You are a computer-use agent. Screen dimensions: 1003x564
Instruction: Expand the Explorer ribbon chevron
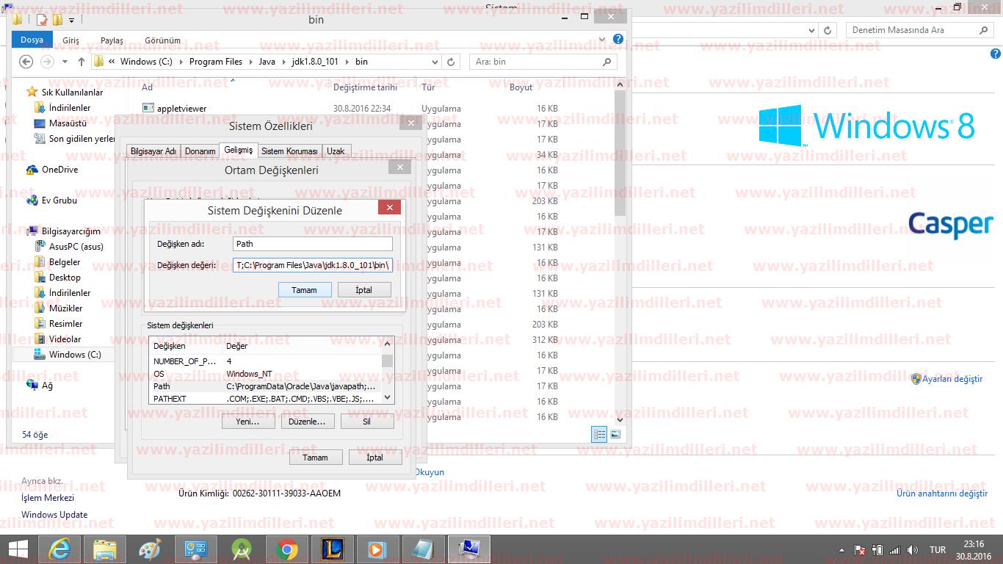click(x=604, y=40)
